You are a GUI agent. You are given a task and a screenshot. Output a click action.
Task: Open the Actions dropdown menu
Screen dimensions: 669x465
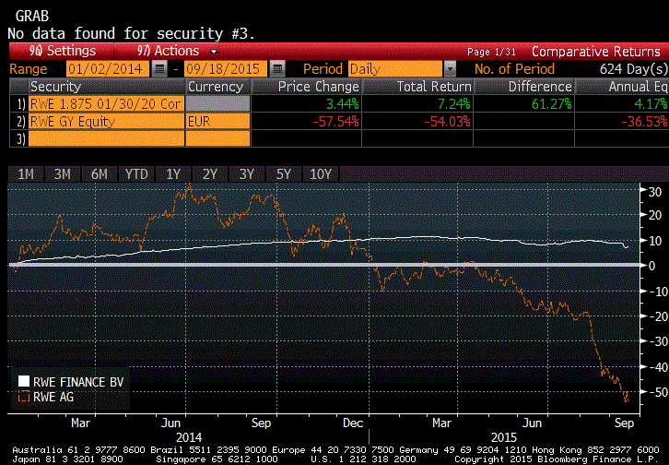coord(177,51)
